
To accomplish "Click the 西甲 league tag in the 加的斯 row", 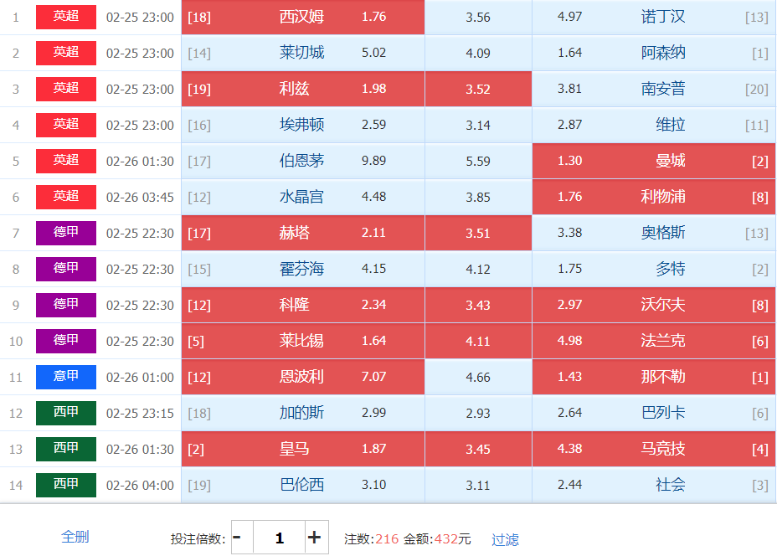I will tap(66, 413).
